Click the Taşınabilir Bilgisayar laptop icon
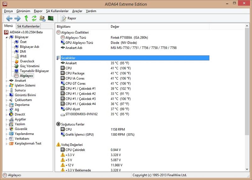Image resolution: width=252 pixels, height=180 pixels. (16, 71)
